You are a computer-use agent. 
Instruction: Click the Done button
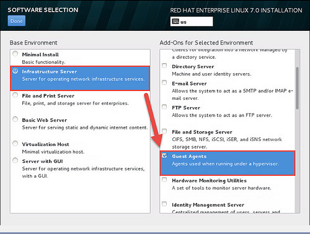[x=17, y=21]
